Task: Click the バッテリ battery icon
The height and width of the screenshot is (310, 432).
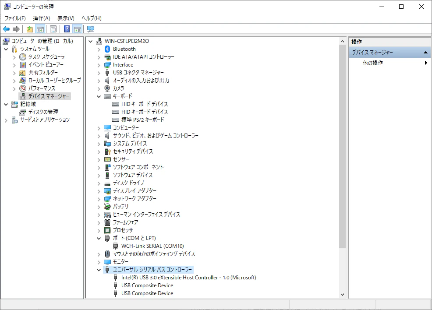Action: click(107, 207)
